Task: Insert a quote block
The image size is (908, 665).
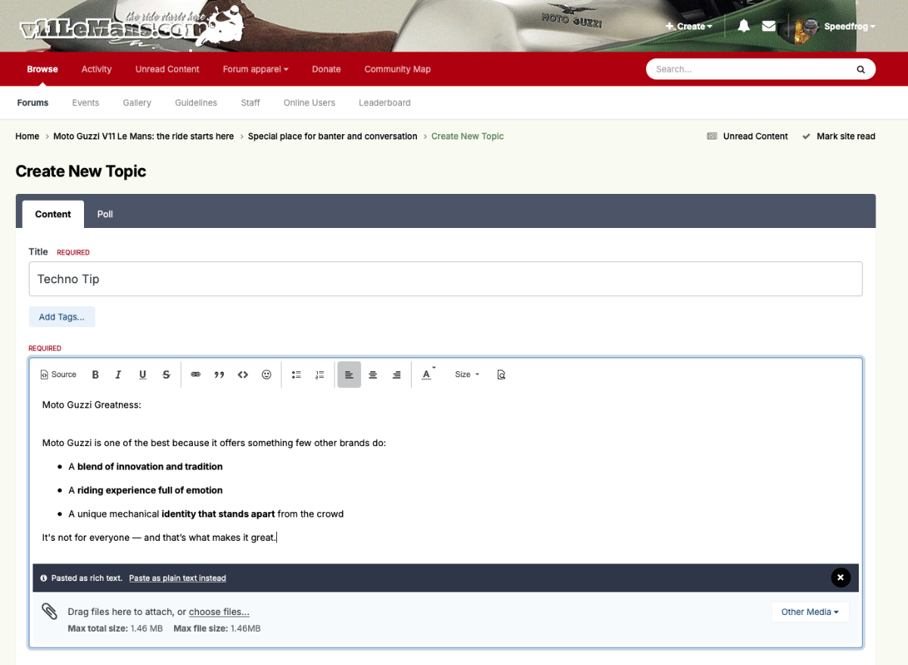Action: click(x=219, y=375)
